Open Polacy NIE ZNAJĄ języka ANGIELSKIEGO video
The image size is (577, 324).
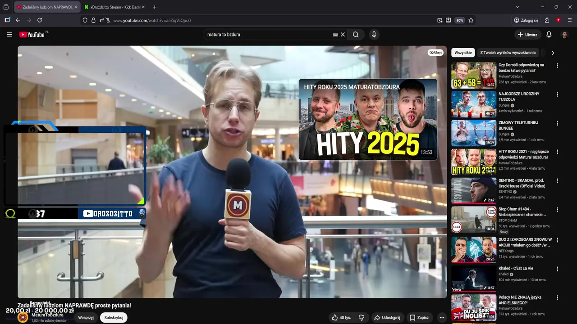tap(474, 307)
